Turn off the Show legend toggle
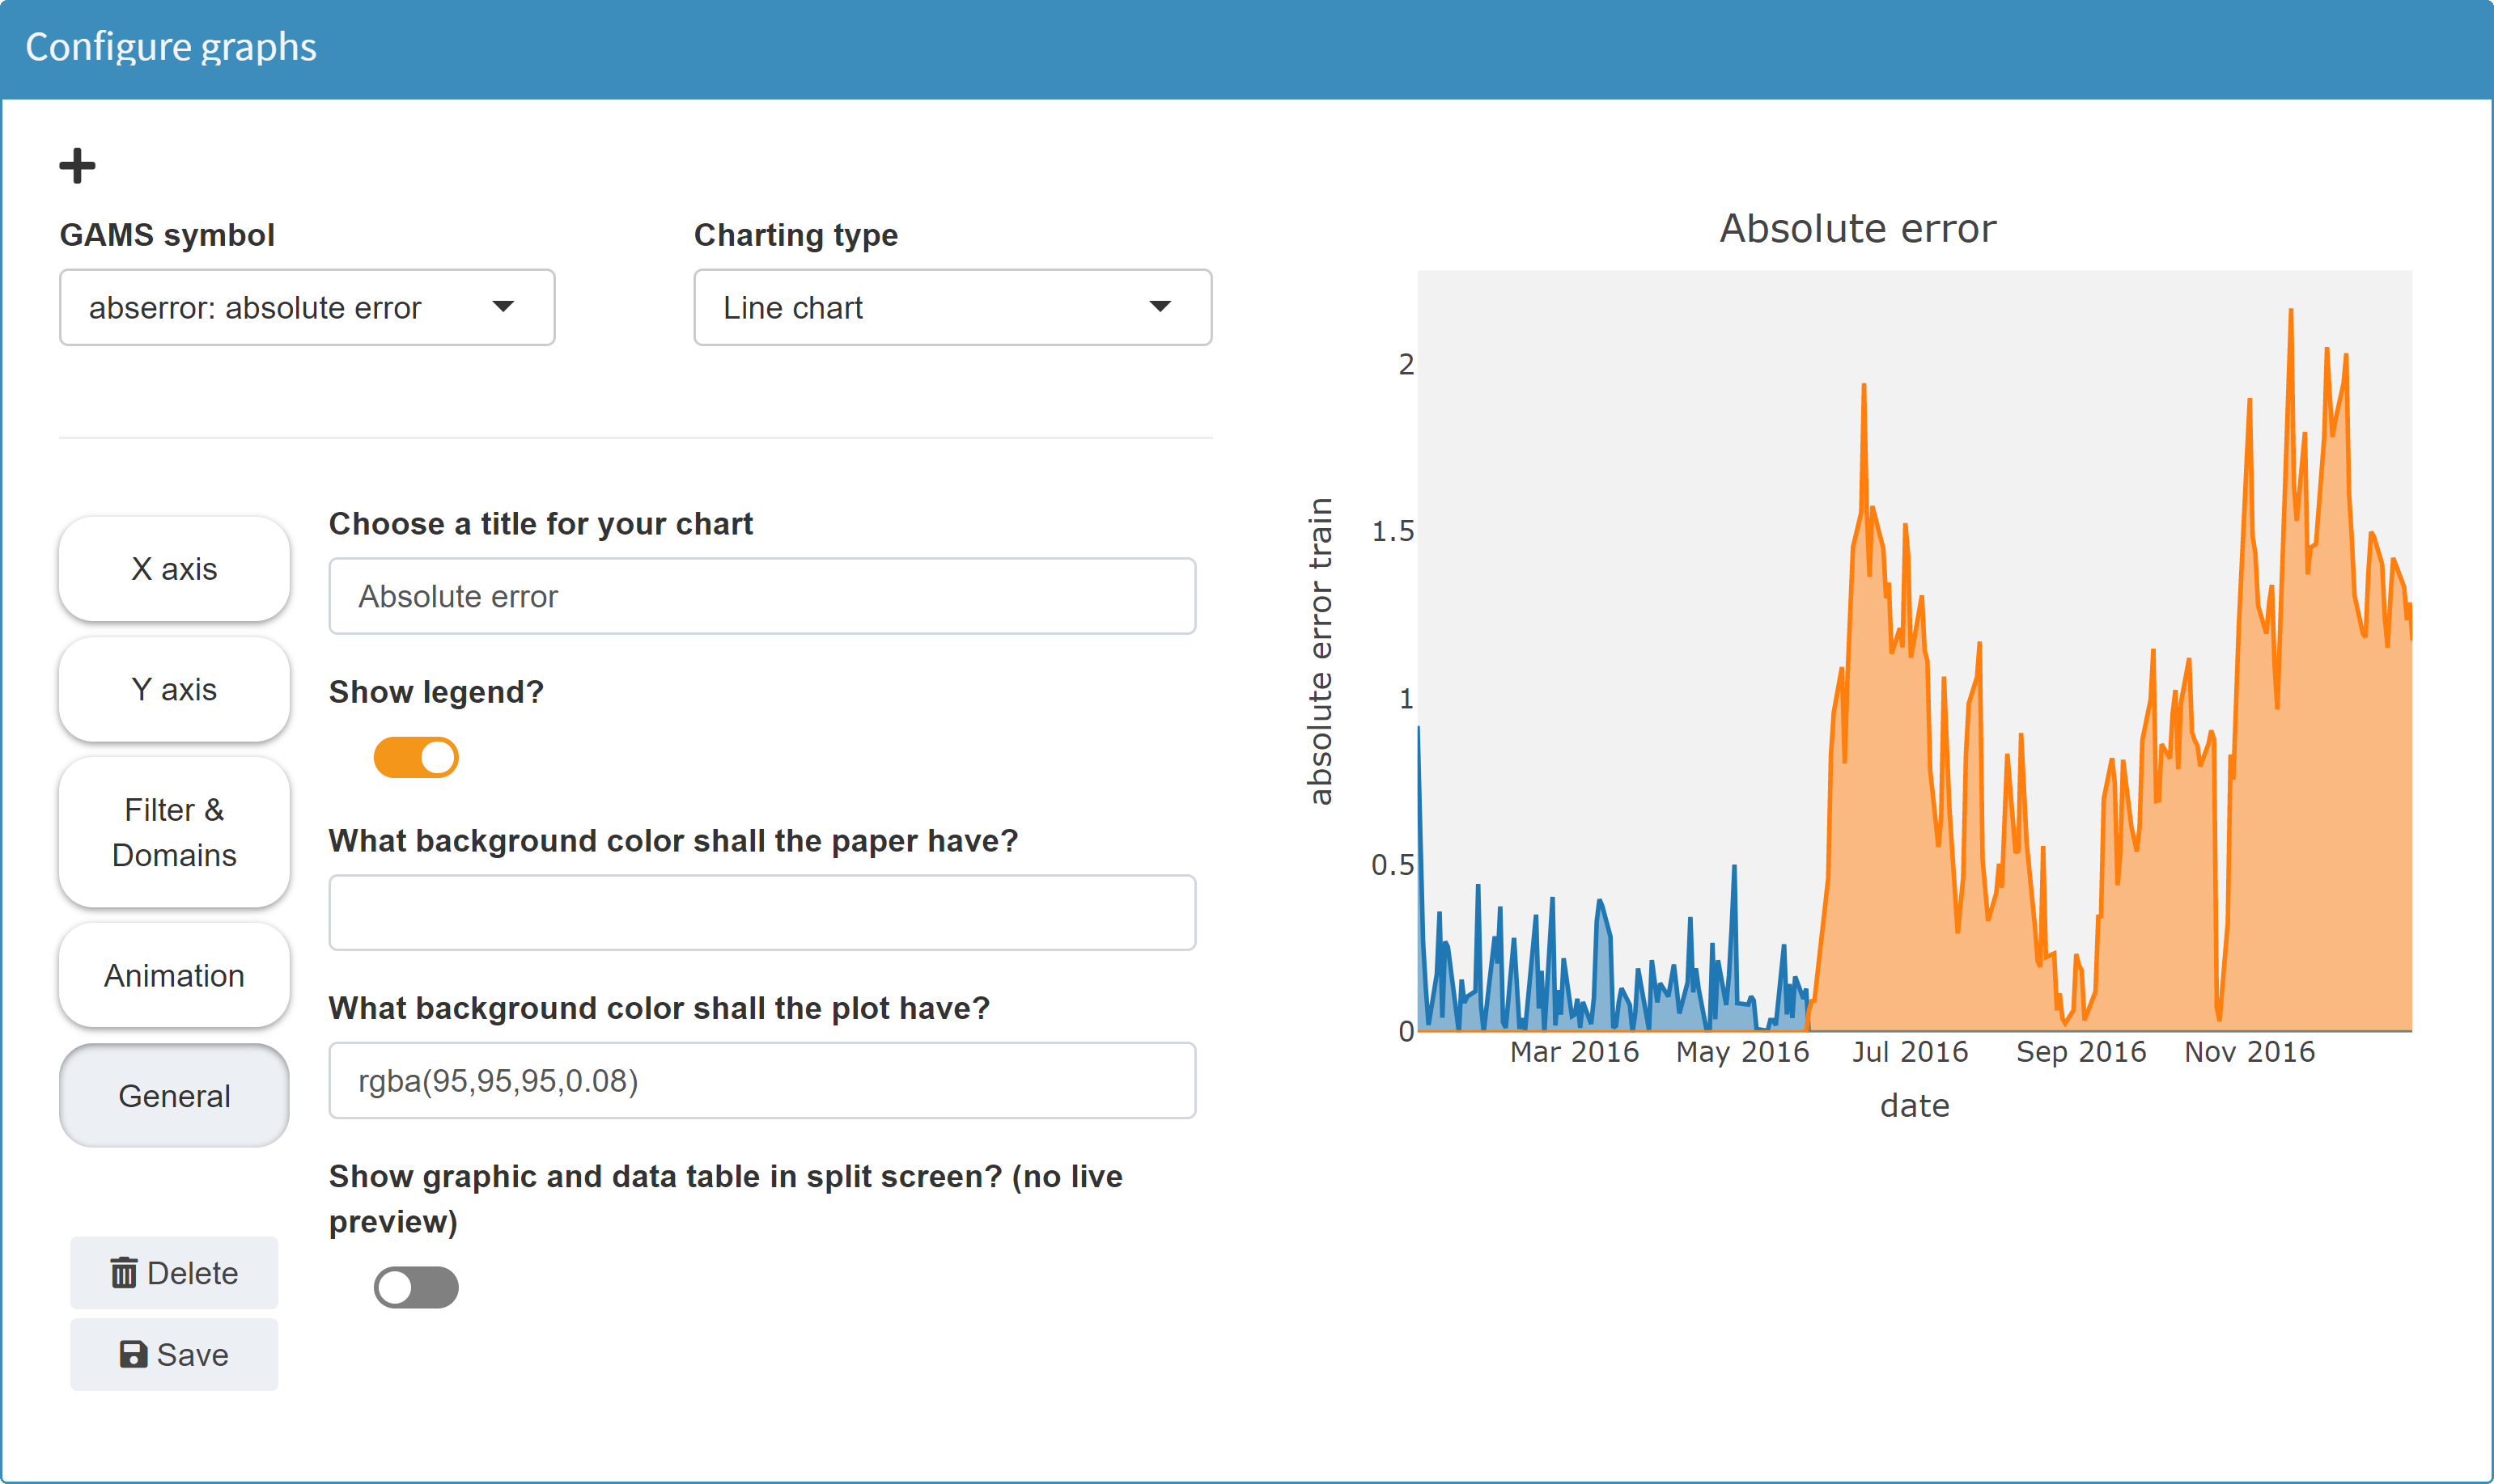Image resolution: width=2494 pixels, height=1484 pixels. coord(416,757)
